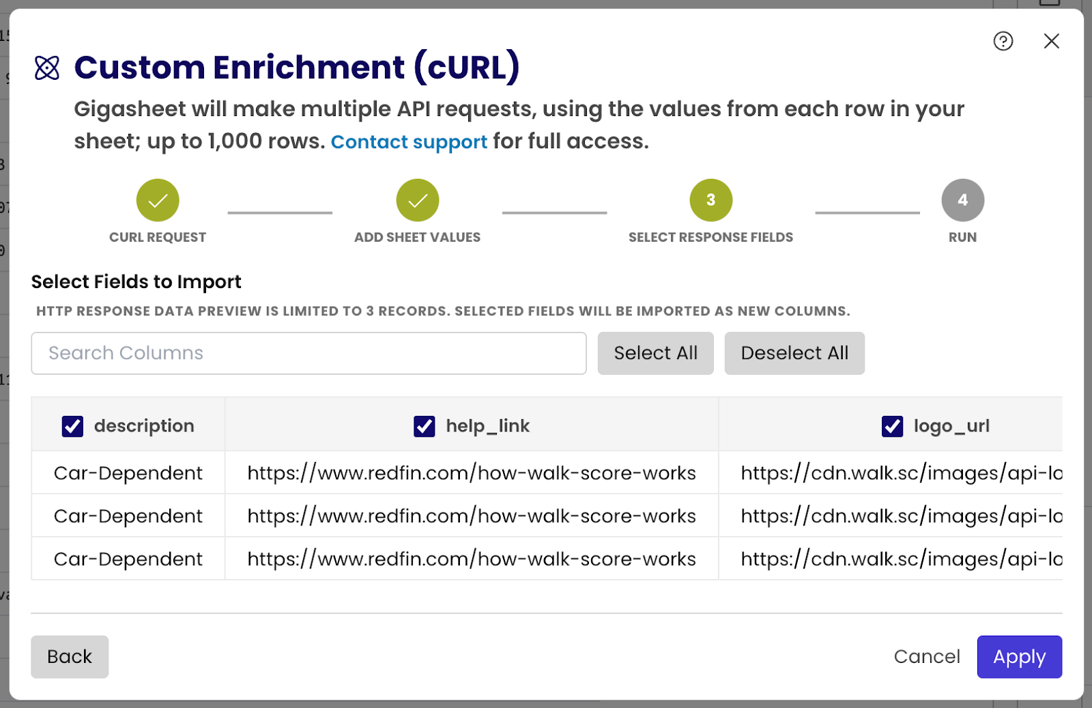The height and width of the screenshot is (708, 1092).
Task: Select the Select Response Fields step circle
Action: (710, 200)
